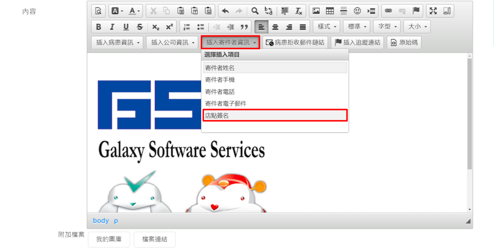This screenshot has height=251, width=494.
Task: Click the insert image icon
Action: tap(316, 11)
